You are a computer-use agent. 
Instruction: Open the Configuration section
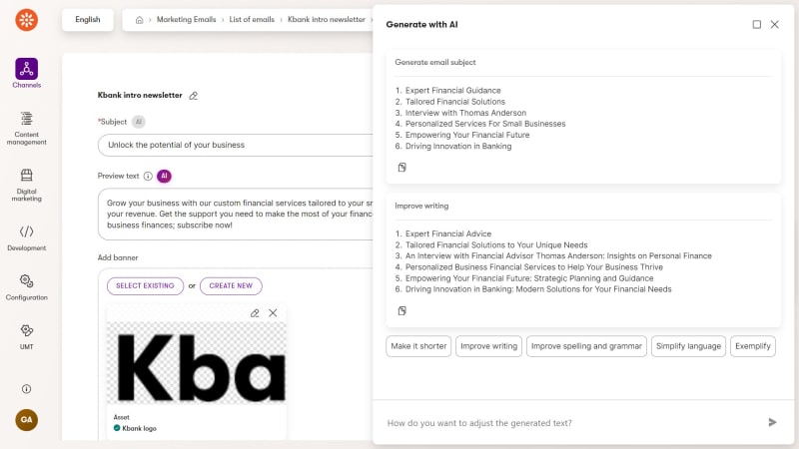pyautogui.click(x=27, y=287)
